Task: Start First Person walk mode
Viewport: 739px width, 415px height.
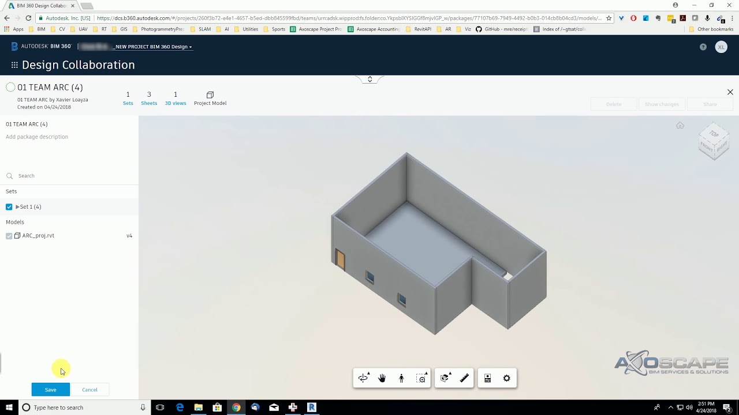Action: (401, 378)
